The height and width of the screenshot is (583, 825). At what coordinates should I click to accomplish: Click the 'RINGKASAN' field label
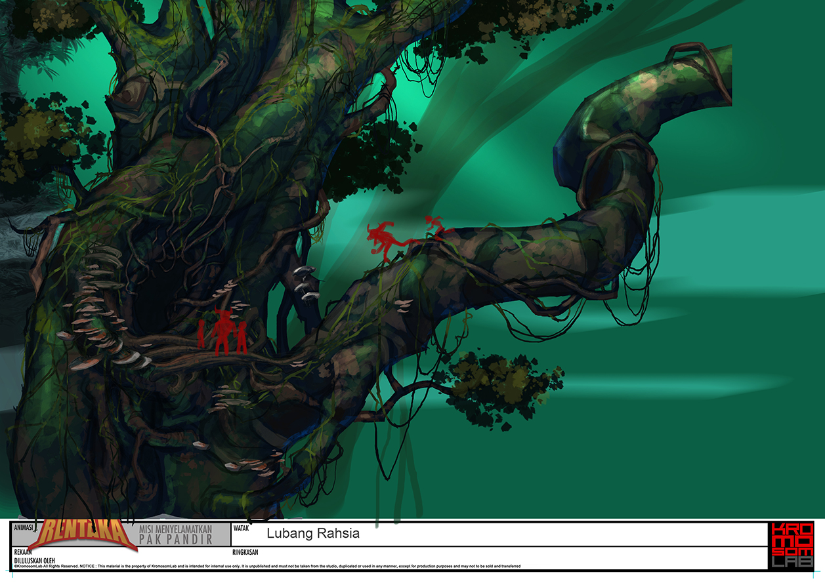click(x=245, y=552)
